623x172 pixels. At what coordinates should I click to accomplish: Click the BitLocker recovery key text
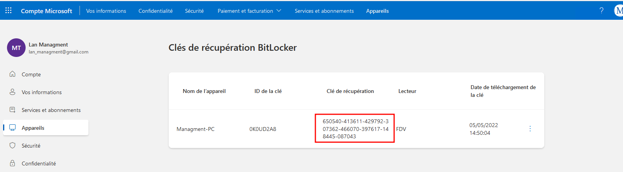(x=355, y=129)
